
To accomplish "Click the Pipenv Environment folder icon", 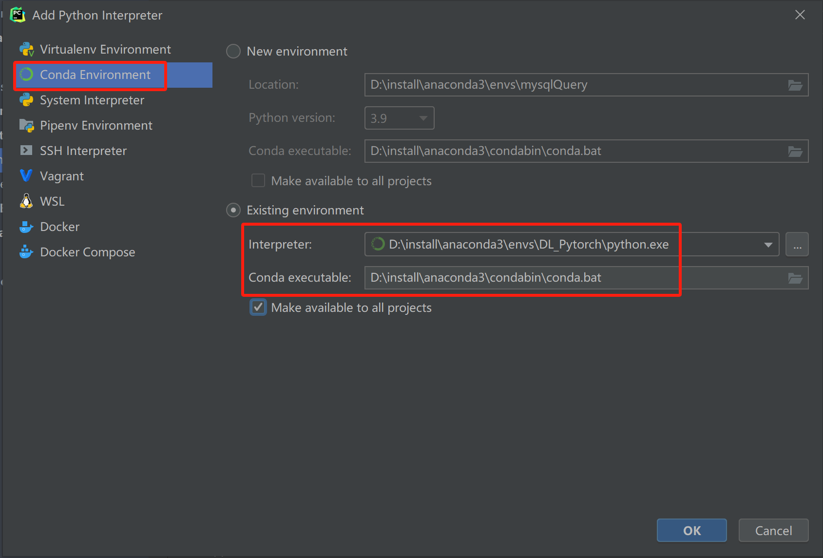I will [26, 125].
